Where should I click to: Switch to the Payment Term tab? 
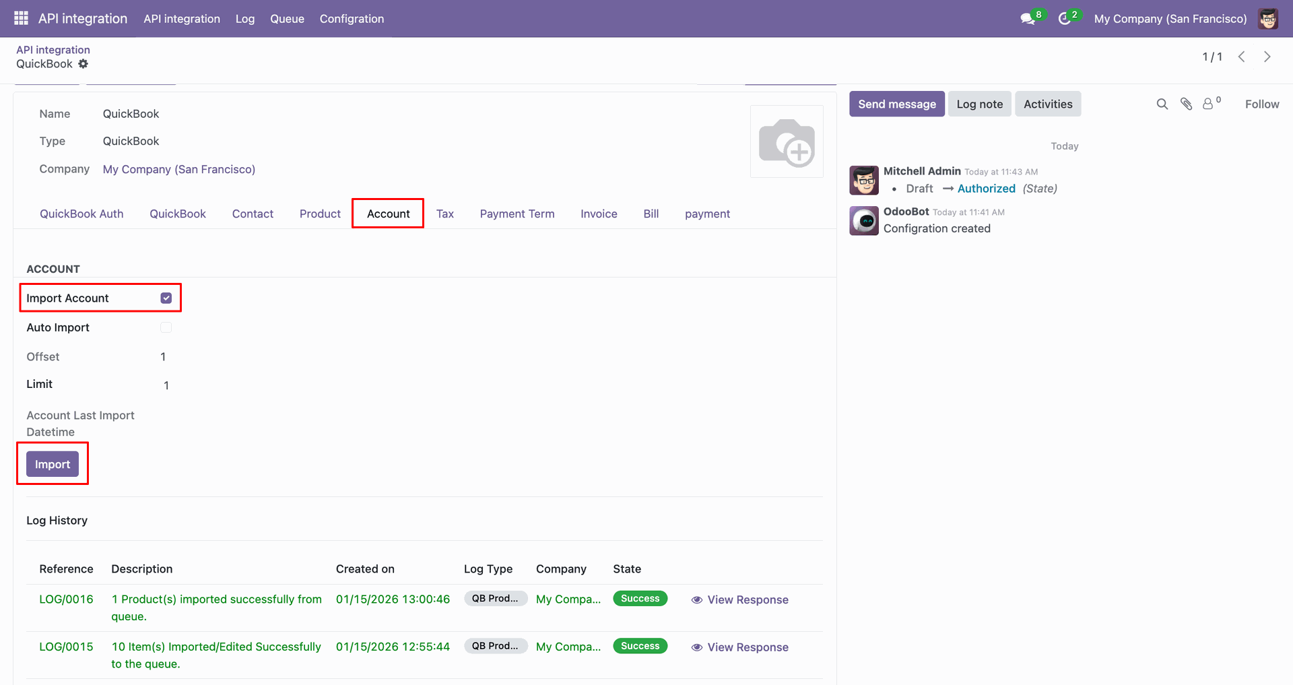coord(517,214)
